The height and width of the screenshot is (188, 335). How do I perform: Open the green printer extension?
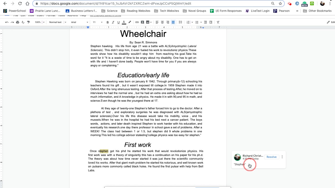coord(312,4)
